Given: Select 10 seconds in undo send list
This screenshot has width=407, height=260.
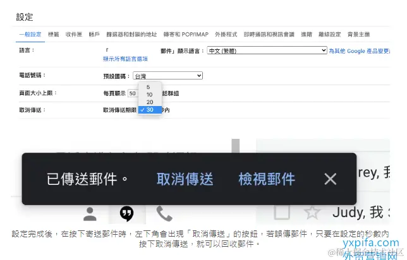Looking at the screenshot, I should click(150, 95).
